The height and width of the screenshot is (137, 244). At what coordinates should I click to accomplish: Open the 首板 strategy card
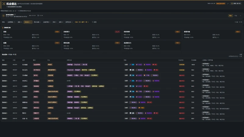(31, 34)
